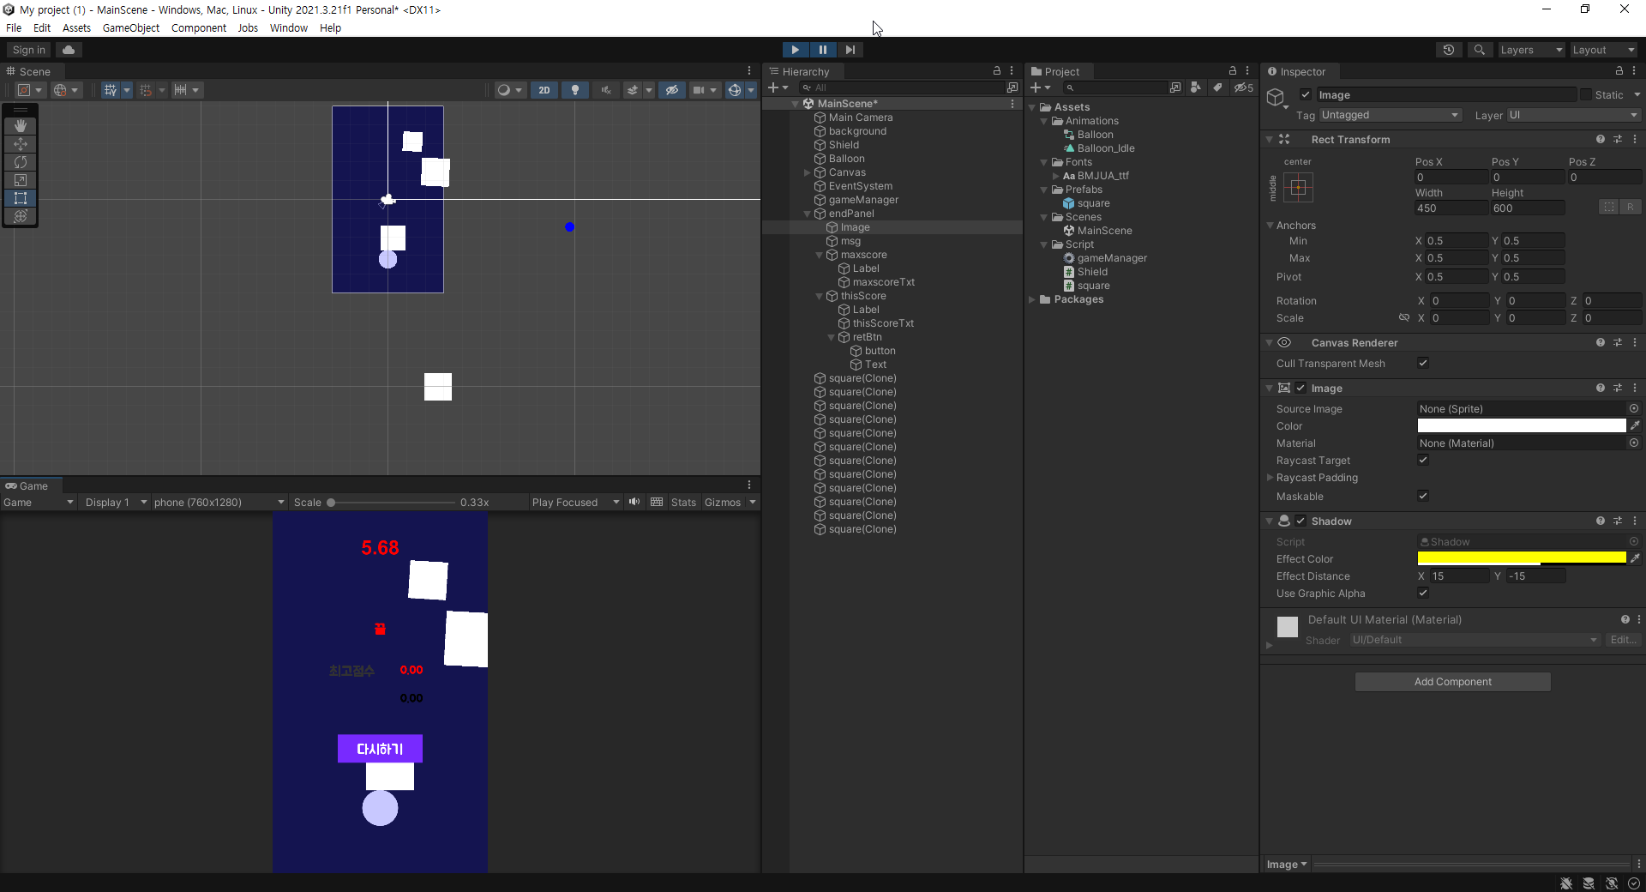Open the File menu
This screenshot has width=1646, height=892.
(x=14, y=28)
